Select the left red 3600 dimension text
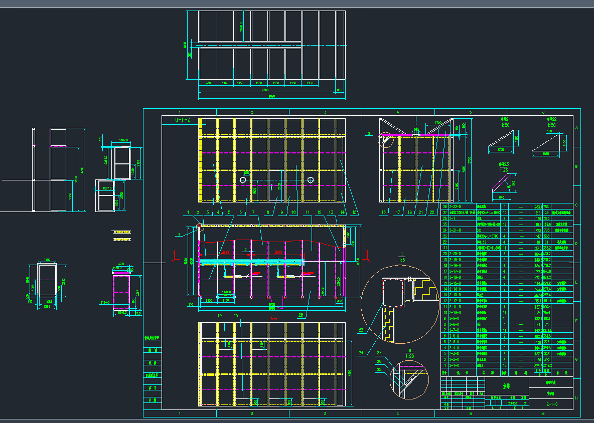This screenshot has width=594, height=423. point(226,253)
